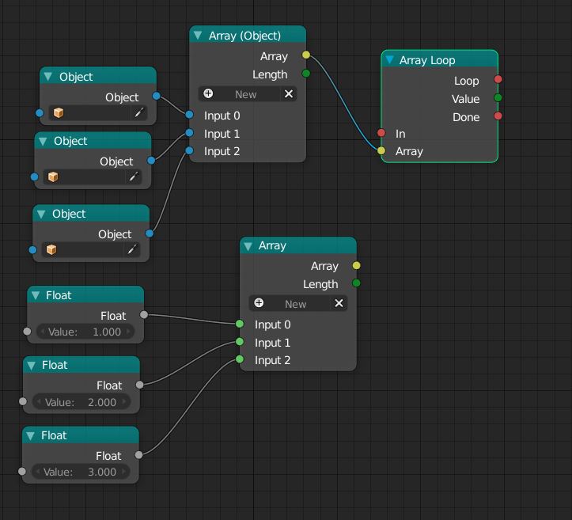Click Input 1 socket on Array (Object) node
572x520 pixels.
pyautogui.click(x=189, y=133)
